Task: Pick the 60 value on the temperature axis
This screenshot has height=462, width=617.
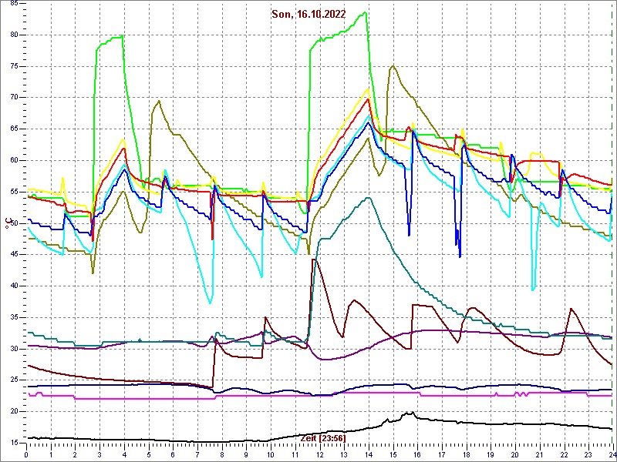Action: [x=13, y=160]
